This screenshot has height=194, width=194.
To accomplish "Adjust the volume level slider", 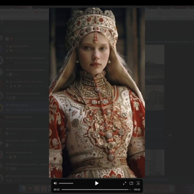I will point(66,183).
